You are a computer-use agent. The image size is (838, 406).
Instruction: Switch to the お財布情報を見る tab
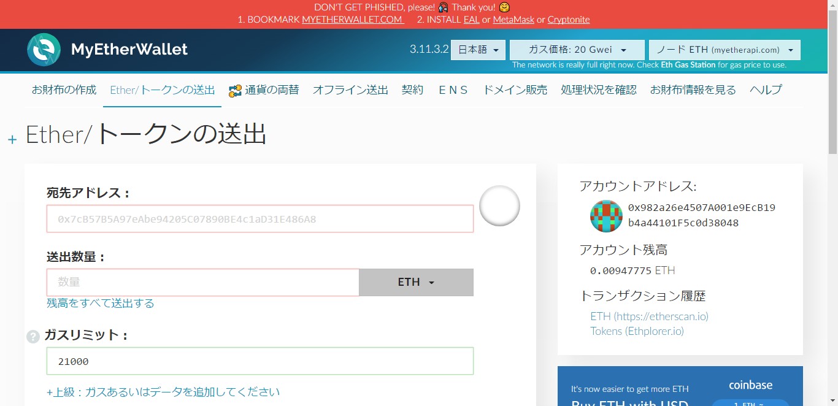693,90
